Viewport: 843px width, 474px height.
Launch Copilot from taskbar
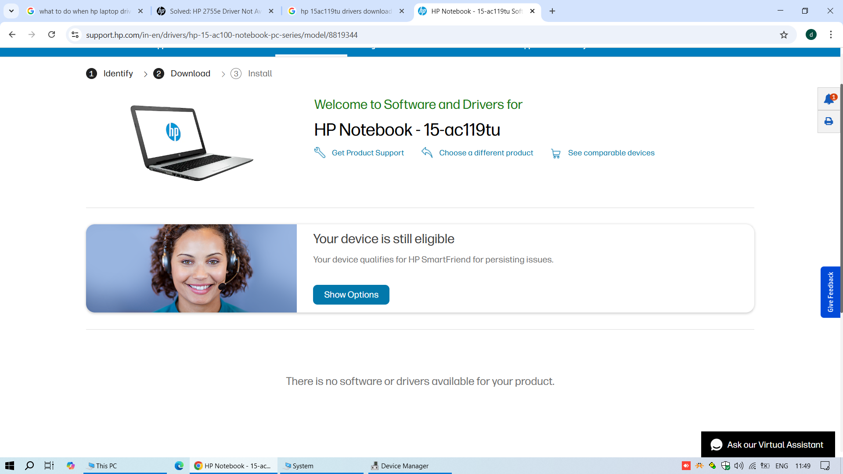(x=70, y=466)
